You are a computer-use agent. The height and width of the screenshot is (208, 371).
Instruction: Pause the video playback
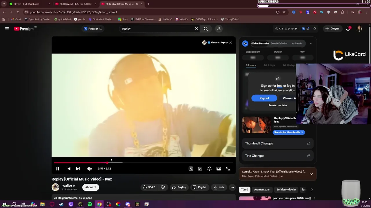click(x=58, y=169)
